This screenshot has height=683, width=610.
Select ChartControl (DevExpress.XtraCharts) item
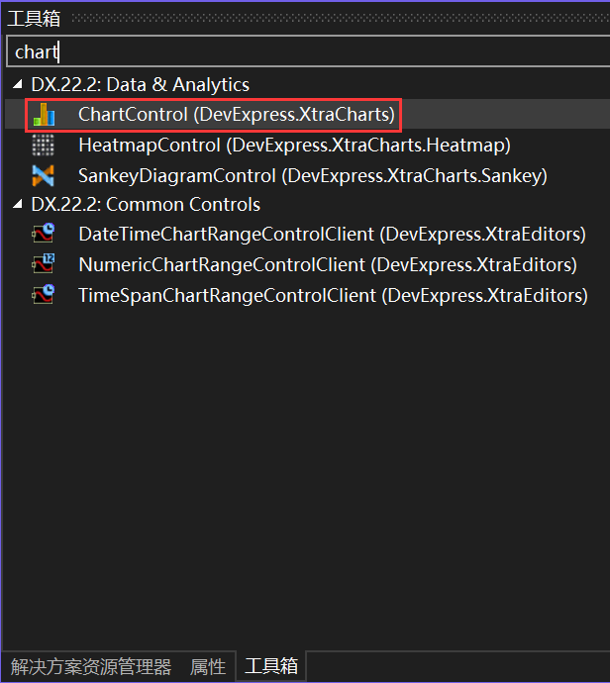(236, 115)
